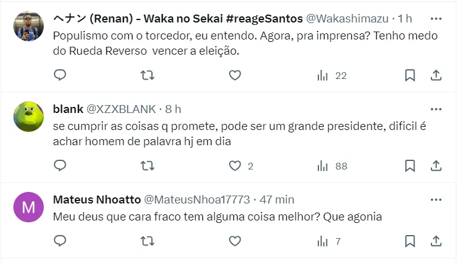Retweet the Wakashimazu post
The height and width of the screenshot is (263, 457).
tap(147, 75)
